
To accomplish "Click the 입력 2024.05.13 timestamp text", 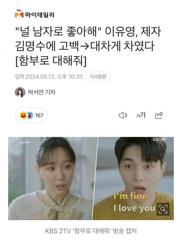I will [49, 77].
